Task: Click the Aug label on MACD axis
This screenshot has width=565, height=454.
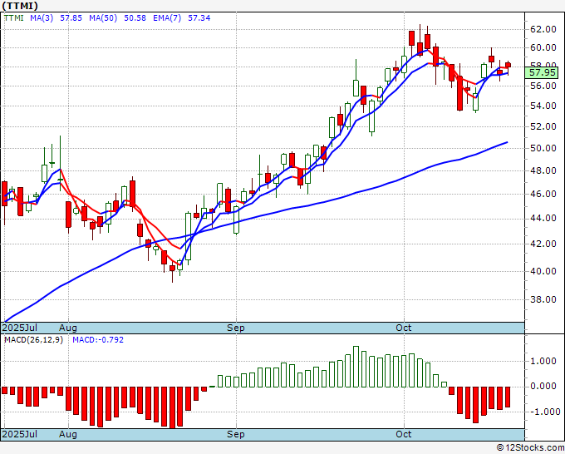Action: (68, 434)
